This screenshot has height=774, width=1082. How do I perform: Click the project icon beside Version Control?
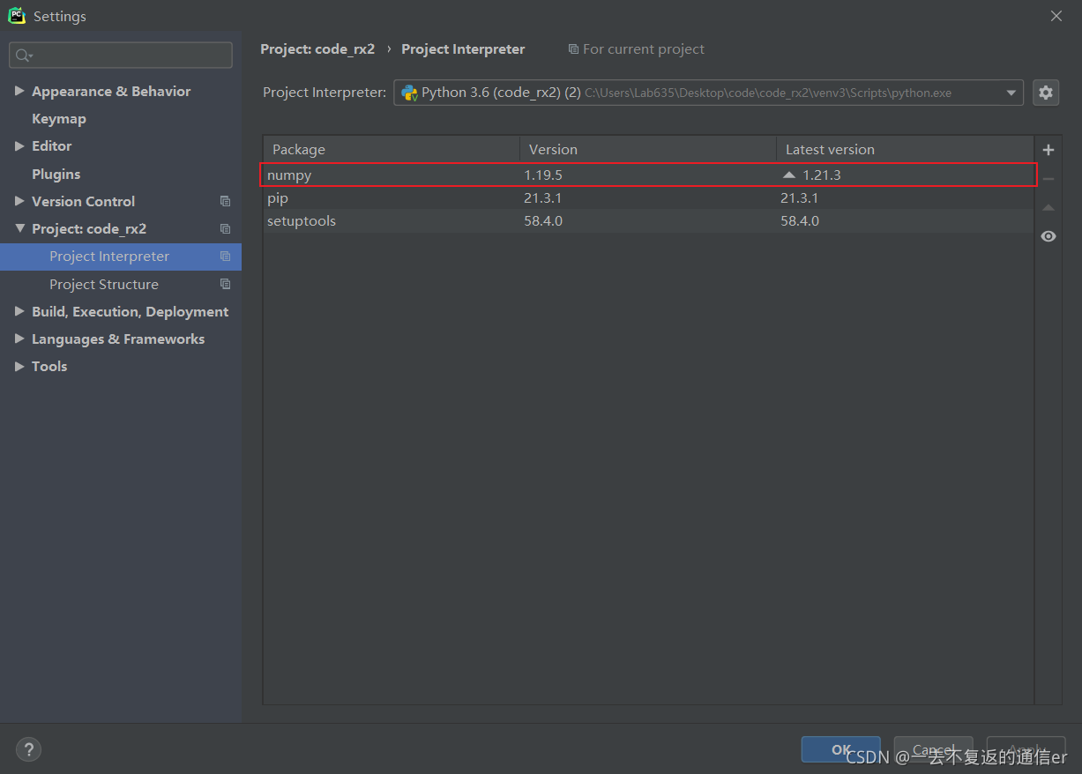click(225, 201)
